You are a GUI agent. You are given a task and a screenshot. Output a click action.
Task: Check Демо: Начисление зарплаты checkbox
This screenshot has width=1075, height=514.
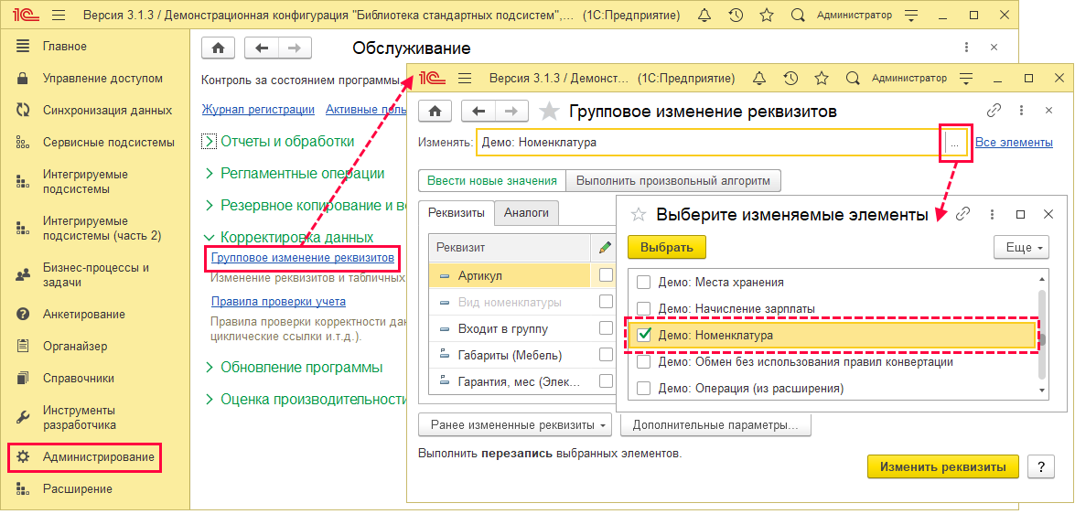(x=644, y=309)
